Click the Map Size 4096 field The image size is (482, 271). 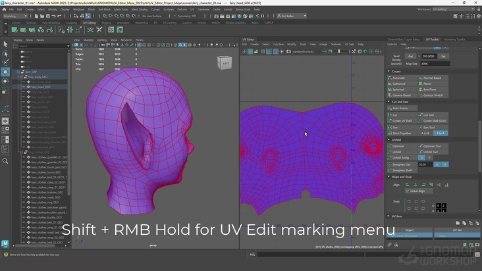click(435, 64)
